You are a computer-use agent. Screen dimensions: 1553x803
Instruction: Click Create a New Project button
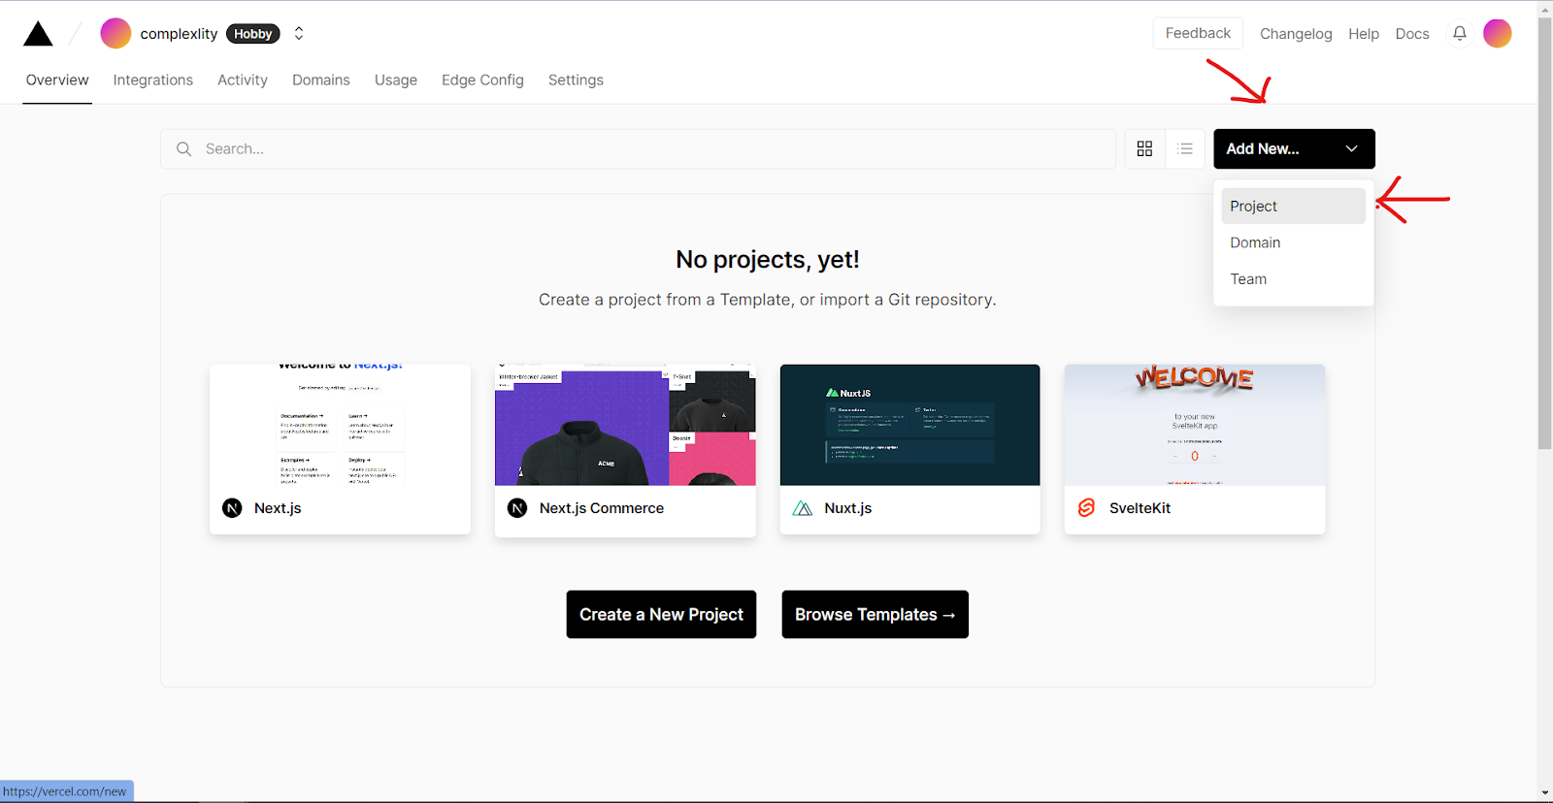[x=661, y=614]
